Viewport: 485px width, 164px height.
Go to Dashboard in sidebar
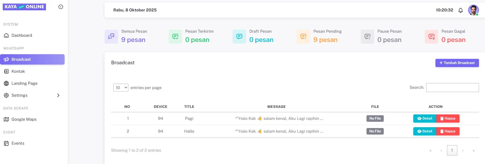click(22, 35)
